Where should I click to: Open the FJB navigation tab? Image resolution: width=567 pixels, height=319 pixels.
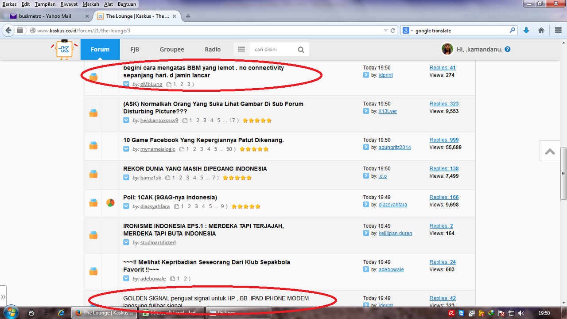[x=134, y=49]
